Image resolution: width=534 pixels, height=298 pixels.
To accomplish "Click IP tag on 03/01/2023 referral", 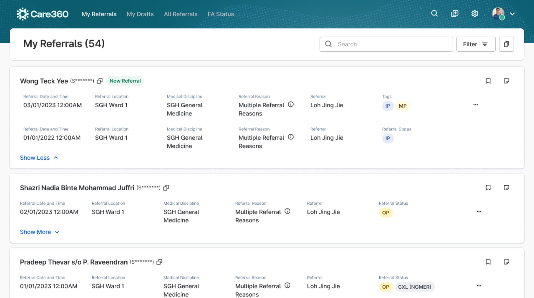I will coord(388,106).
